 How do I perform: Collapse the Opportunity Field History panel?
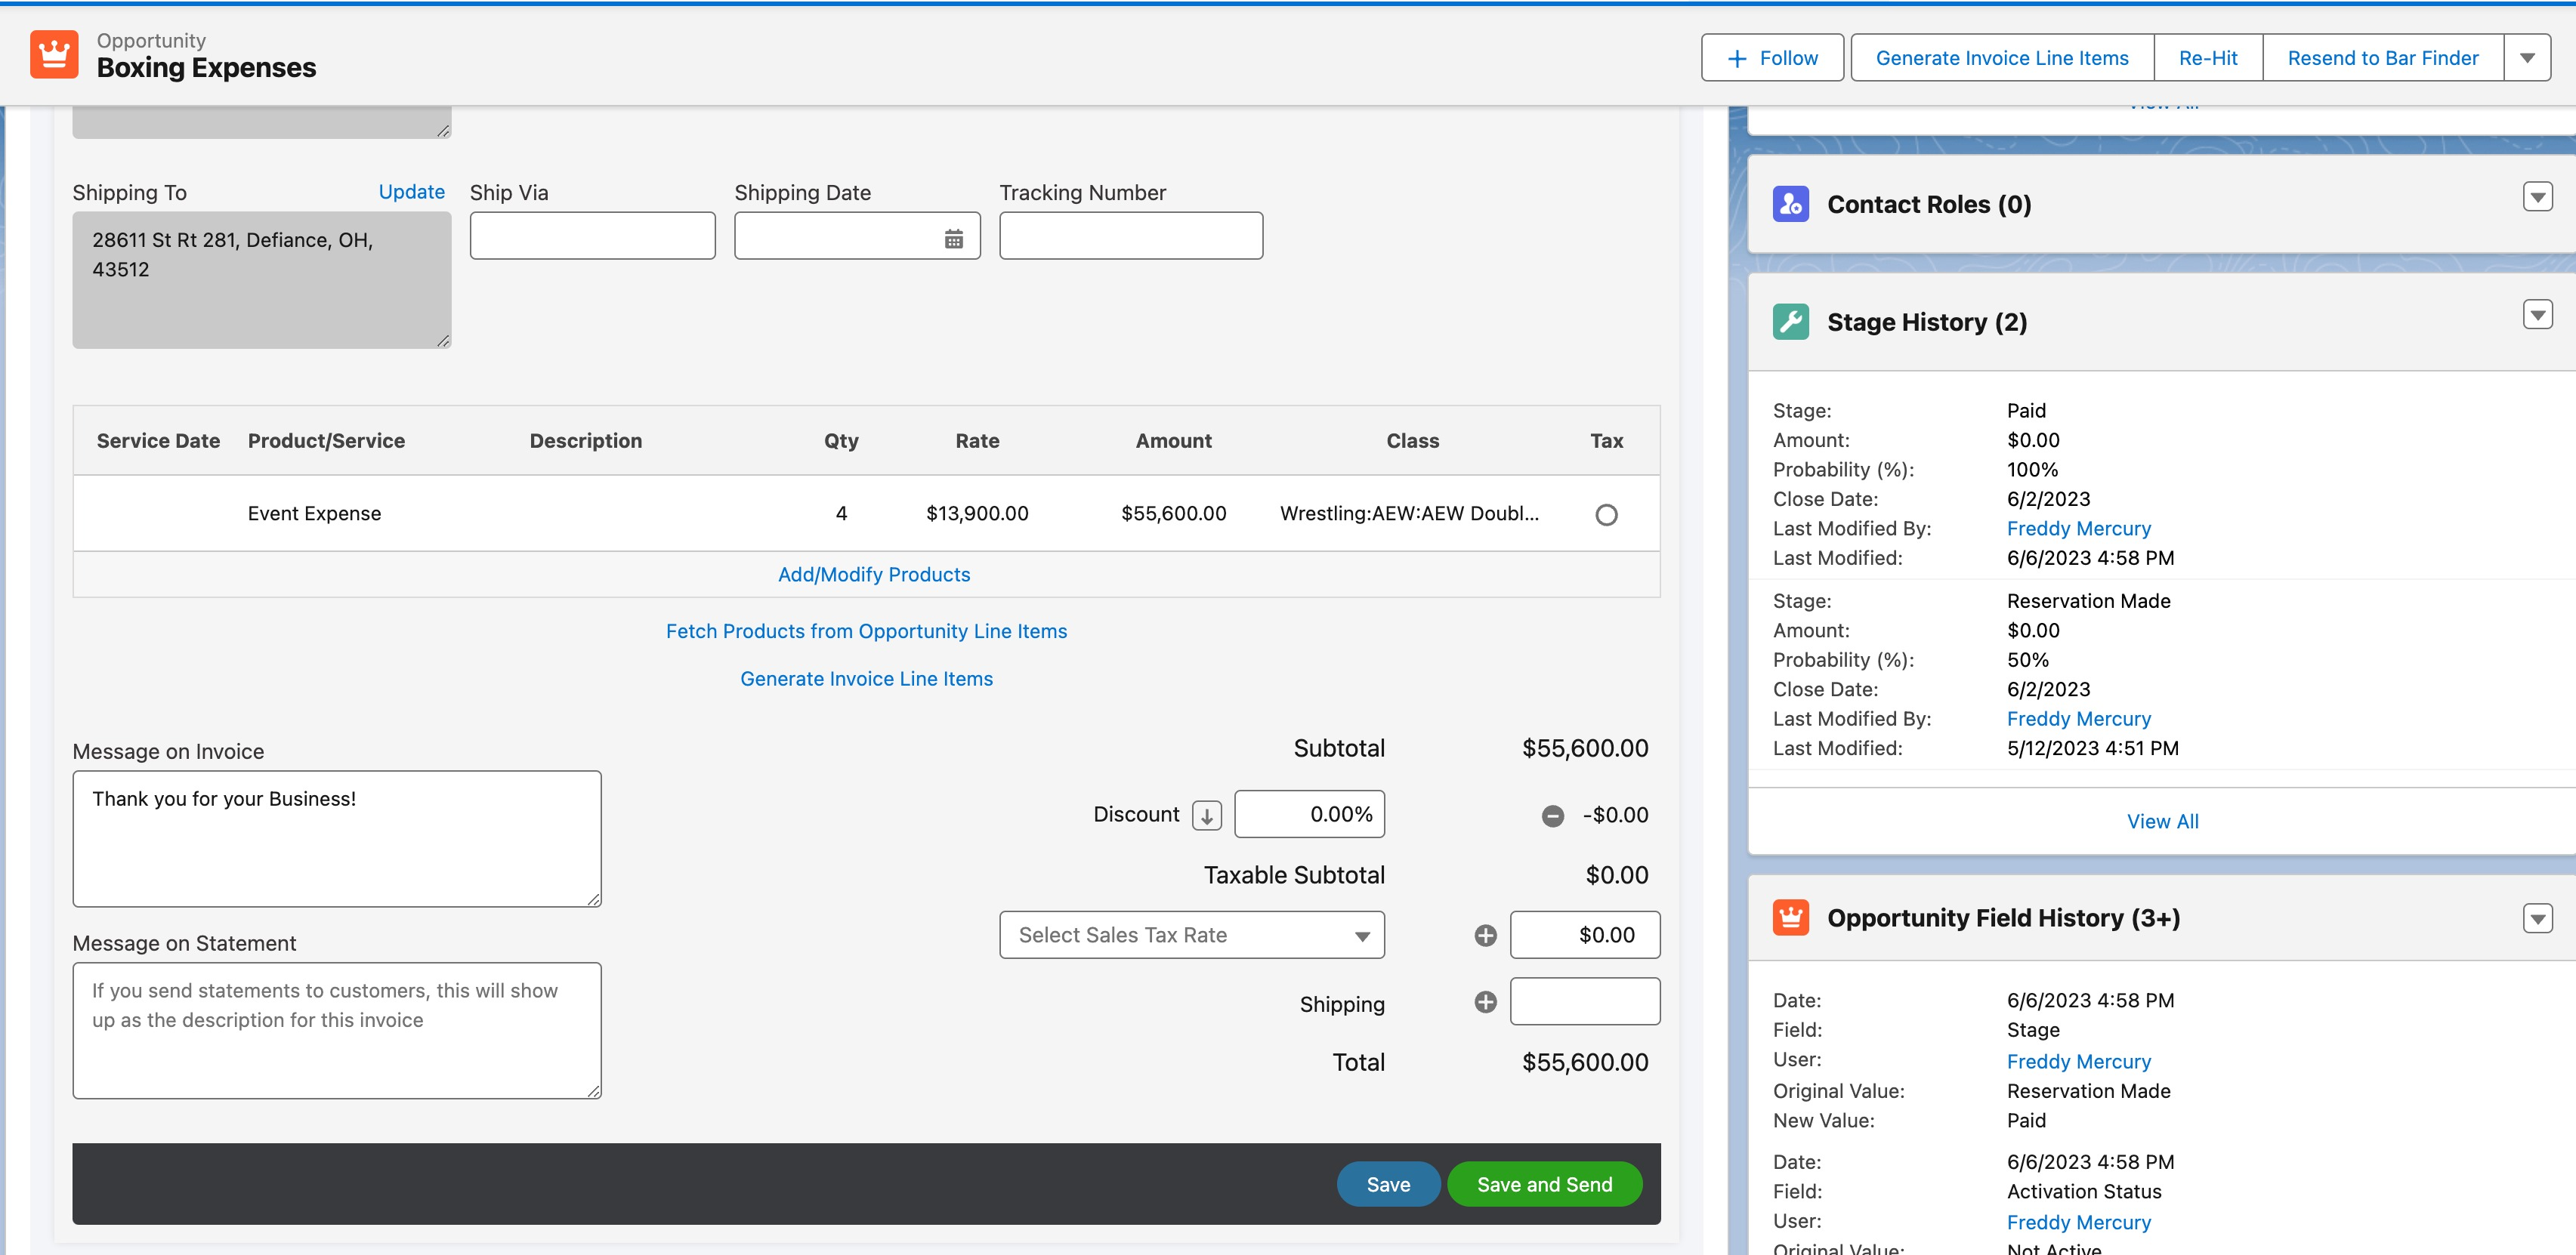(2537, 917)
